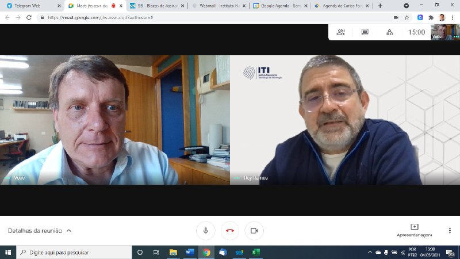Image resolution: width=460 pixels, height=259 pixels.
Task: Open the SEI app icon in taskbar
Action: coord(239,252)
